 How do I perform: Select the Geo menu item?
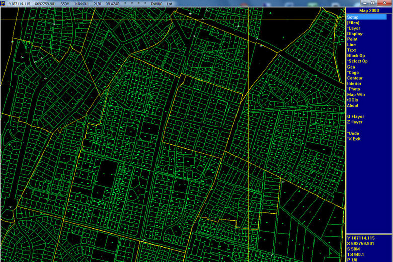click(x=351, y=67)
